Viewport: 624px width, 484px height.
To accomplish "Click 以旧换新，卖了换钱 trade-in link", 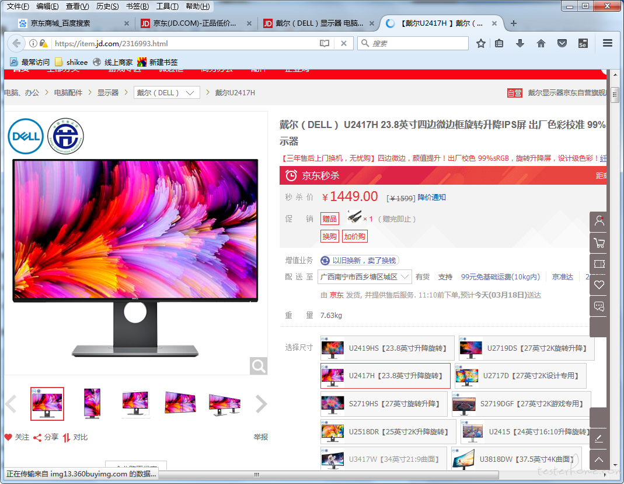I will [360, 260].
